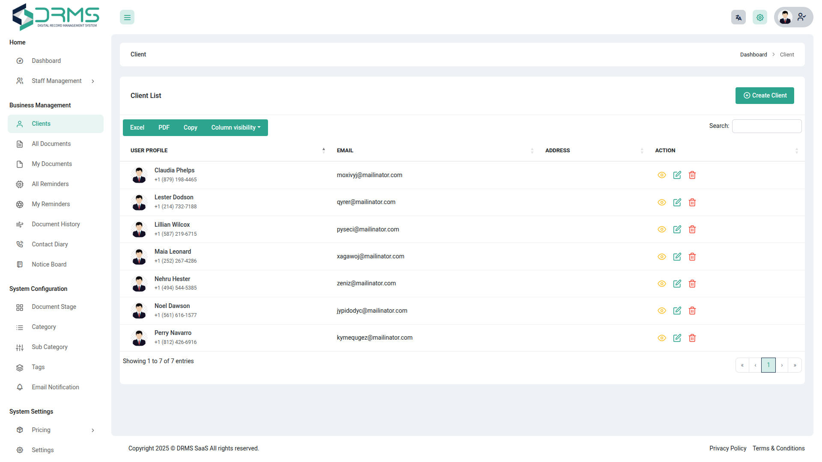Export client list to Excel
822x462 pixels.
[137, 127]
